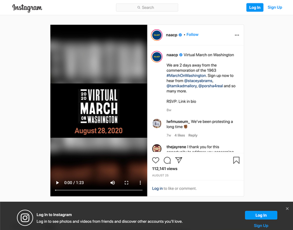Click Log In button in bottom banner
Viewport: 293px width, 230px height.
pyautogui.click(x=261, y=215)
